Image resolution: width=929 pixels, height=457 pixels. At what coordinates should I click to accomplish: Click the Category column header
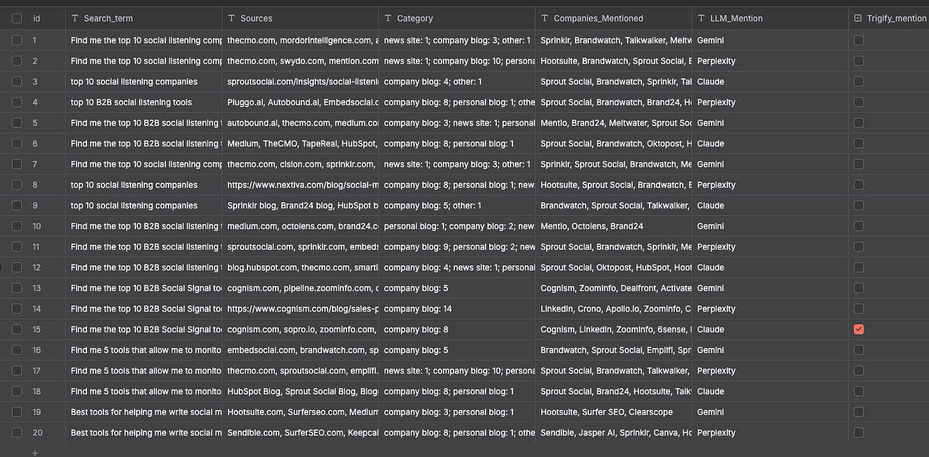pyautogui.click(x=457, y=18)
